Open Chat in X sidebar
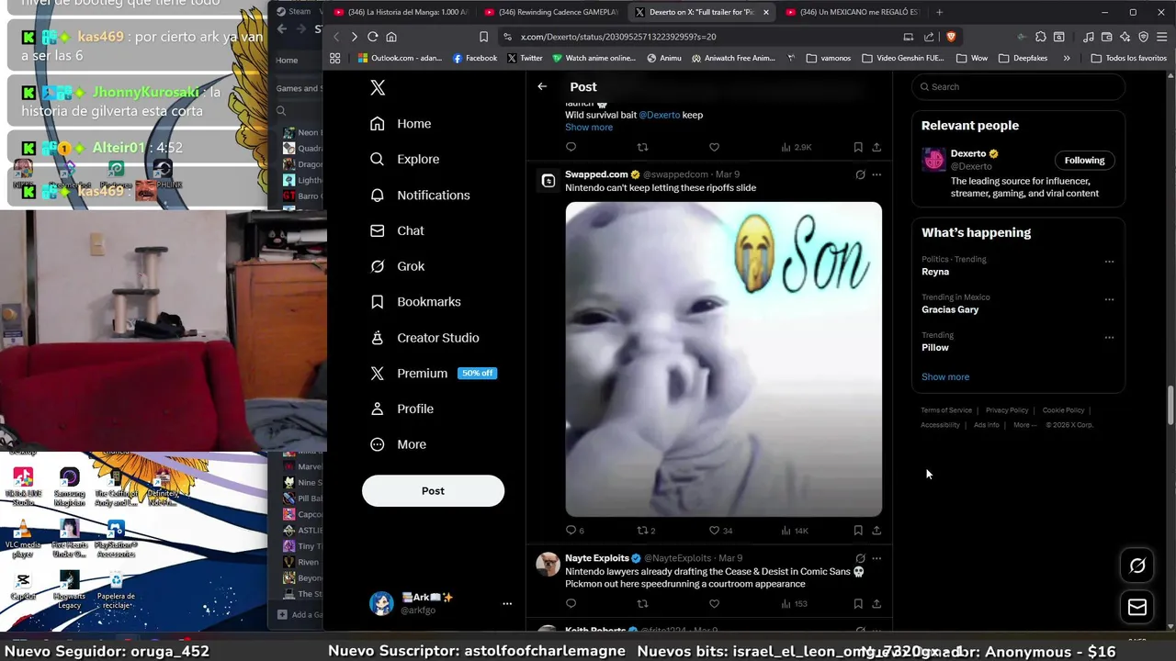 click(397, 230)
